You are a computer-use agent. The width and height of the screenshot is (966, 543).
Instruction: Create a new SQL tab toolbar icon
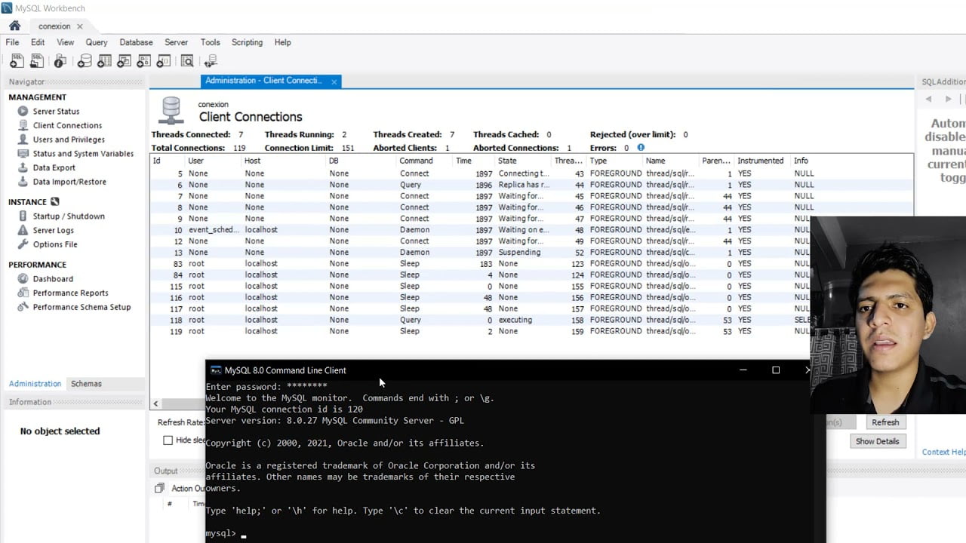(16, 61)
